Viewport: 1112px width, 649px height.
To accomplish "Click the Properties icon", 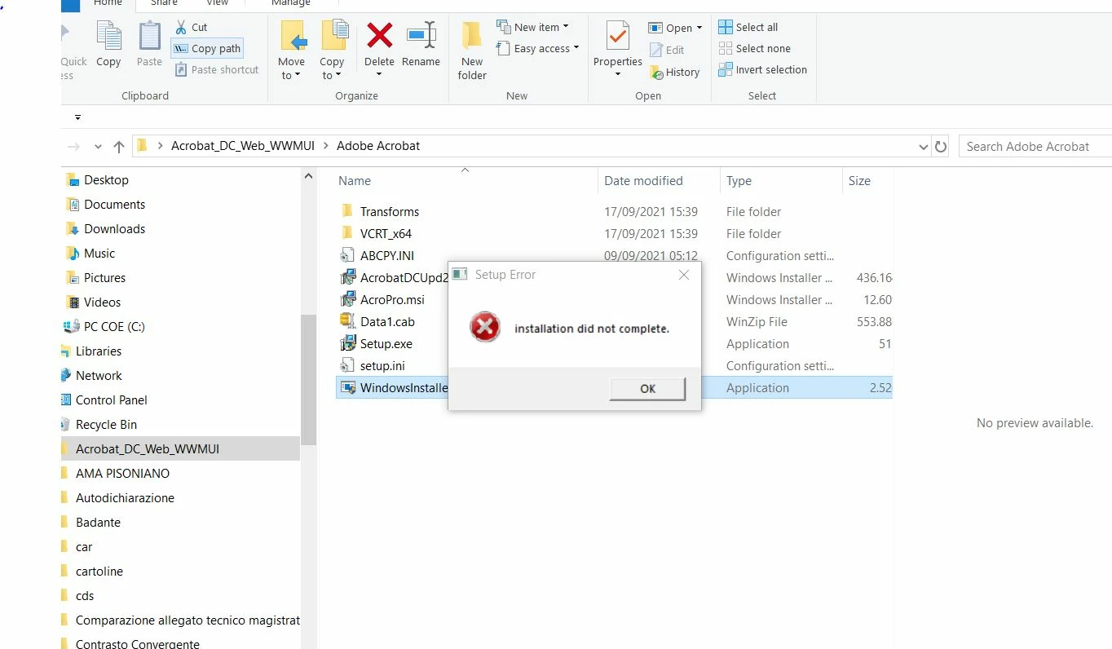I will coord(618,36).
